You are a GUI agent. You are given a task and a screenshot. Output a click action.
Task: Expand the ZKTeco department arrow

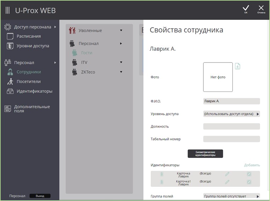tap(121, 72)
